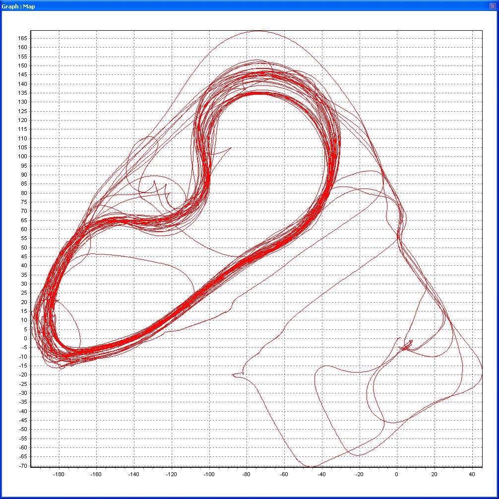Click the -70 label on the vertical axis

tap(23, 466)
